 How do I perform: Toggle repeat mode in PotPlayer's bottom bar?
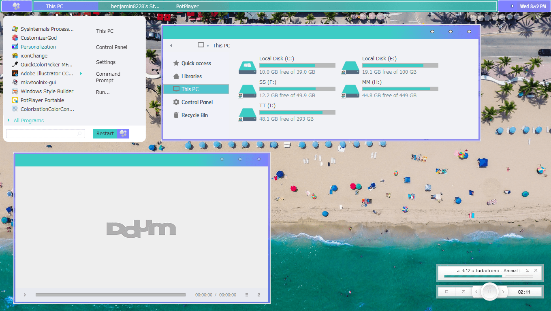(x=260, y=295)
